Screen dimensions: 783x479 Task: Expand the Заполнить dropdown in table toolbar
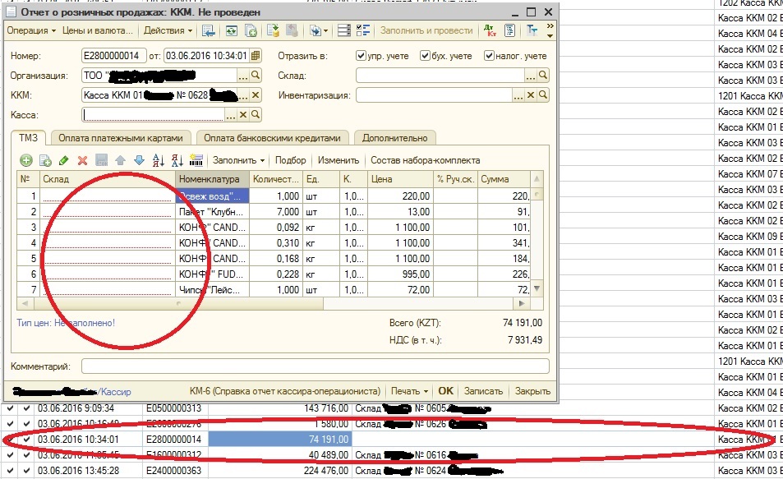click(238, 160)
